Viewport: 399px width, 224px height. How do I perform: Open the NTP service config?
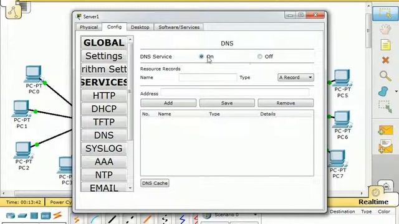[x=104, y=175]
